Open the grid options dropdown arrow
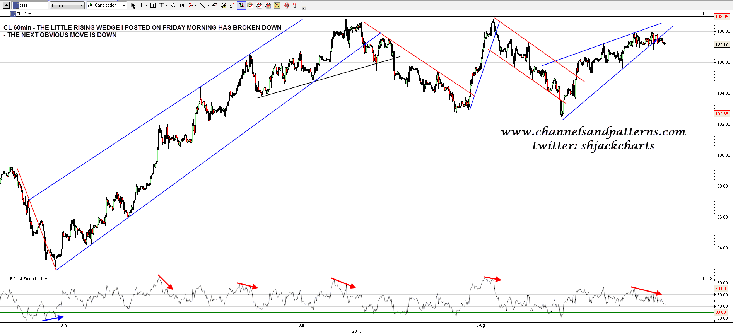Image resolution: width=733 pixels, height=333 pixels. point(166,5)
